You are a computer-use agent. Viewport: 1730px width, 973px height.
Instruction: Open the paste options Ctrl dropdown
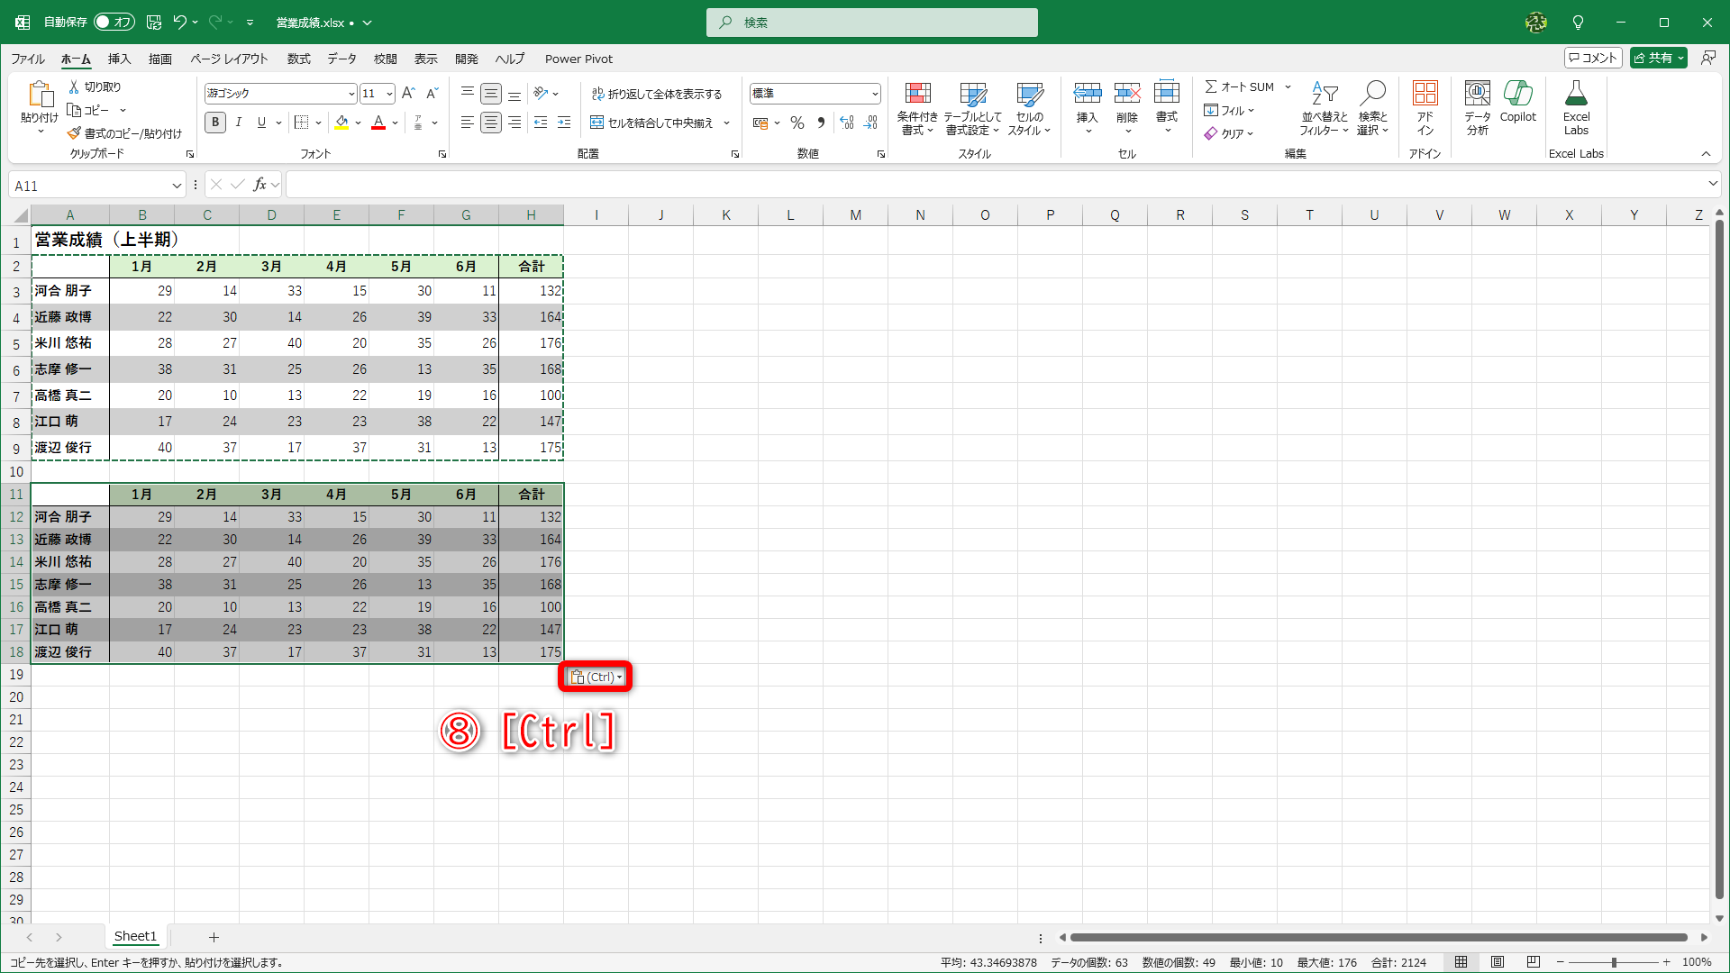[x=596, y=677]
